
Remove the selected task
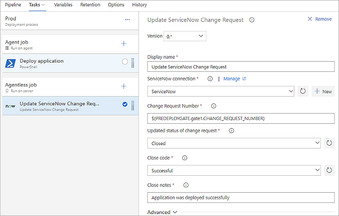[x=320, y=19]
